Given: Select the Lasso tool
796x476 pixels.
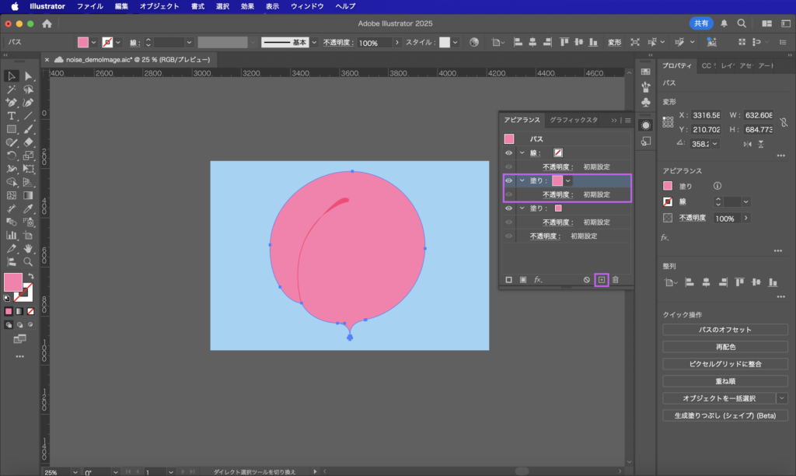Looking at the screenshot, I should [29, 90].
